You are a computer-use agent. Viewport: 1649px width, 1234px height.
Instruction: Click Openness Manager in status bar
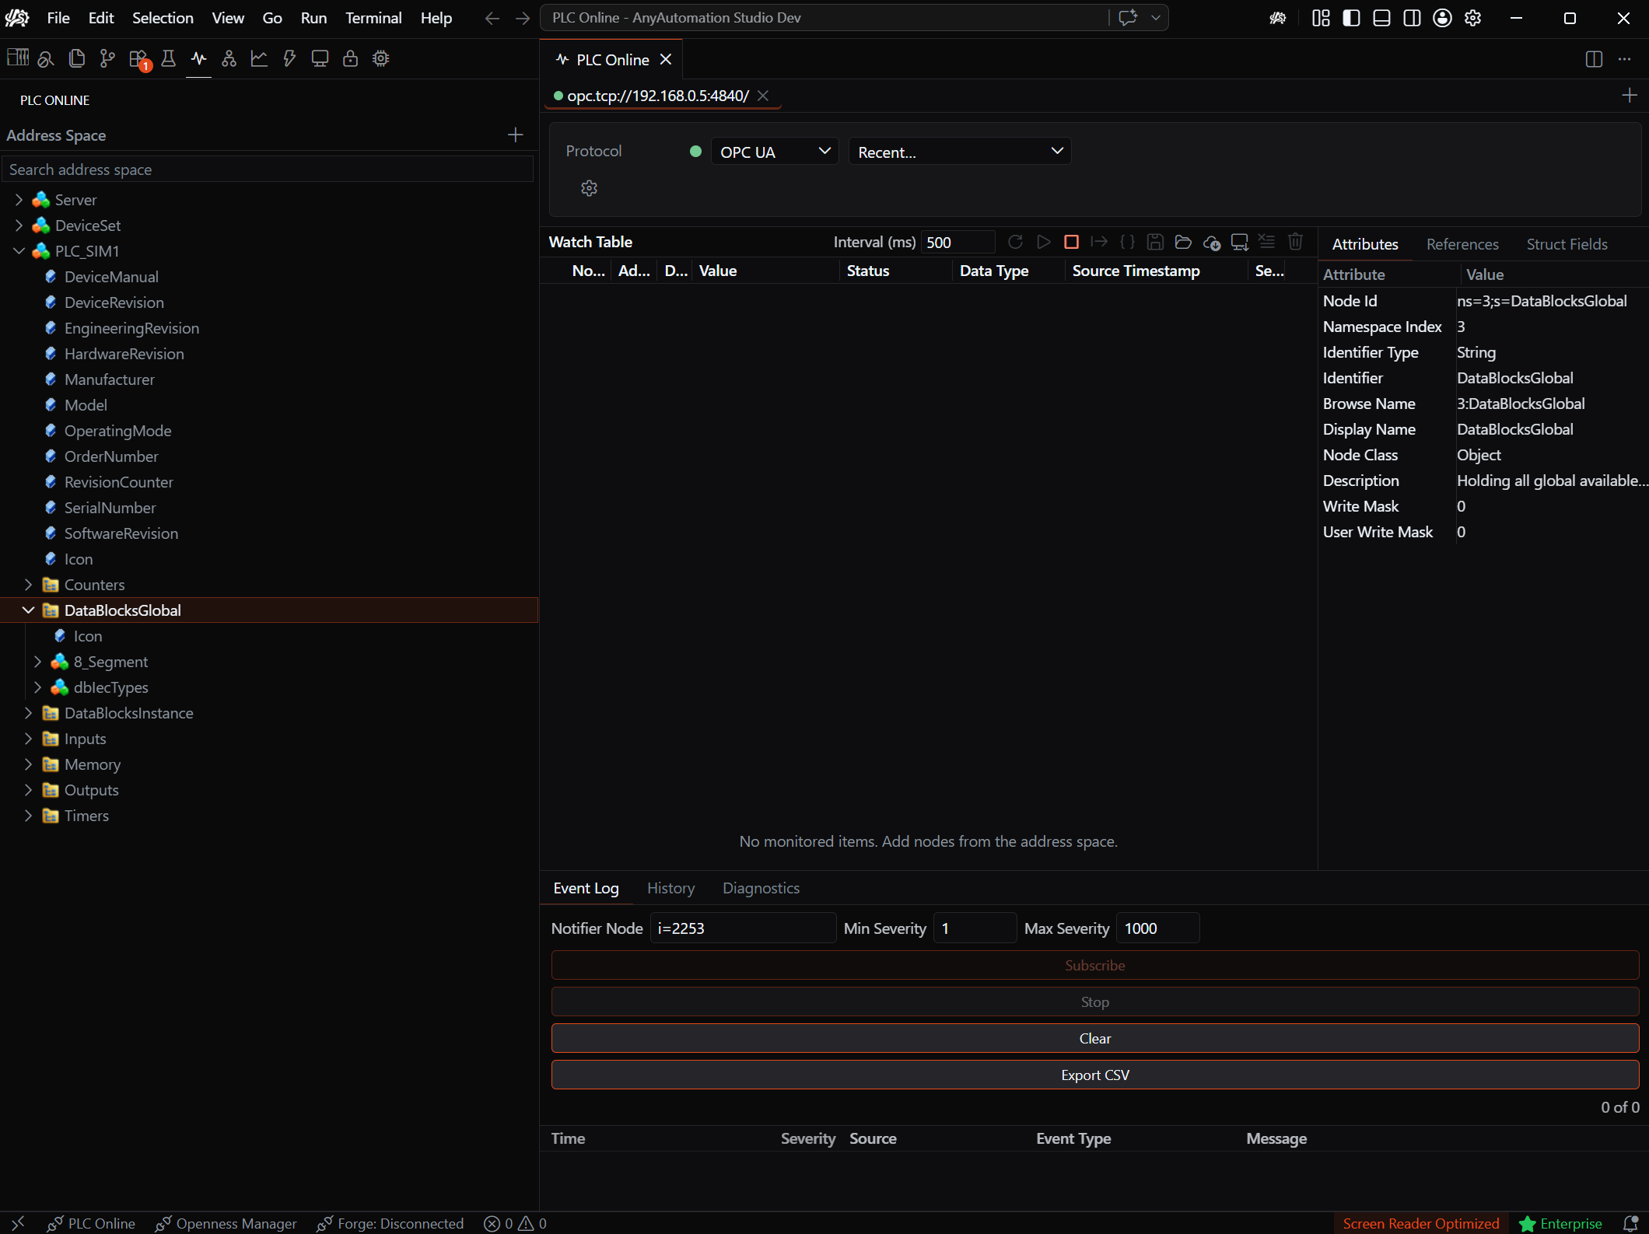pos(226,1223)
